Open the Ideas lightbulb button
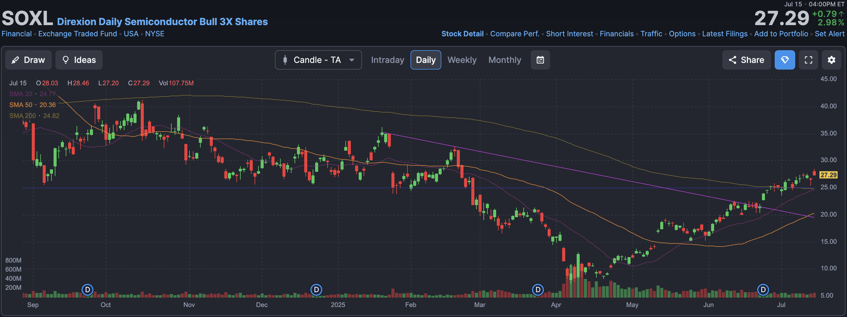 (x=79, y=60)
